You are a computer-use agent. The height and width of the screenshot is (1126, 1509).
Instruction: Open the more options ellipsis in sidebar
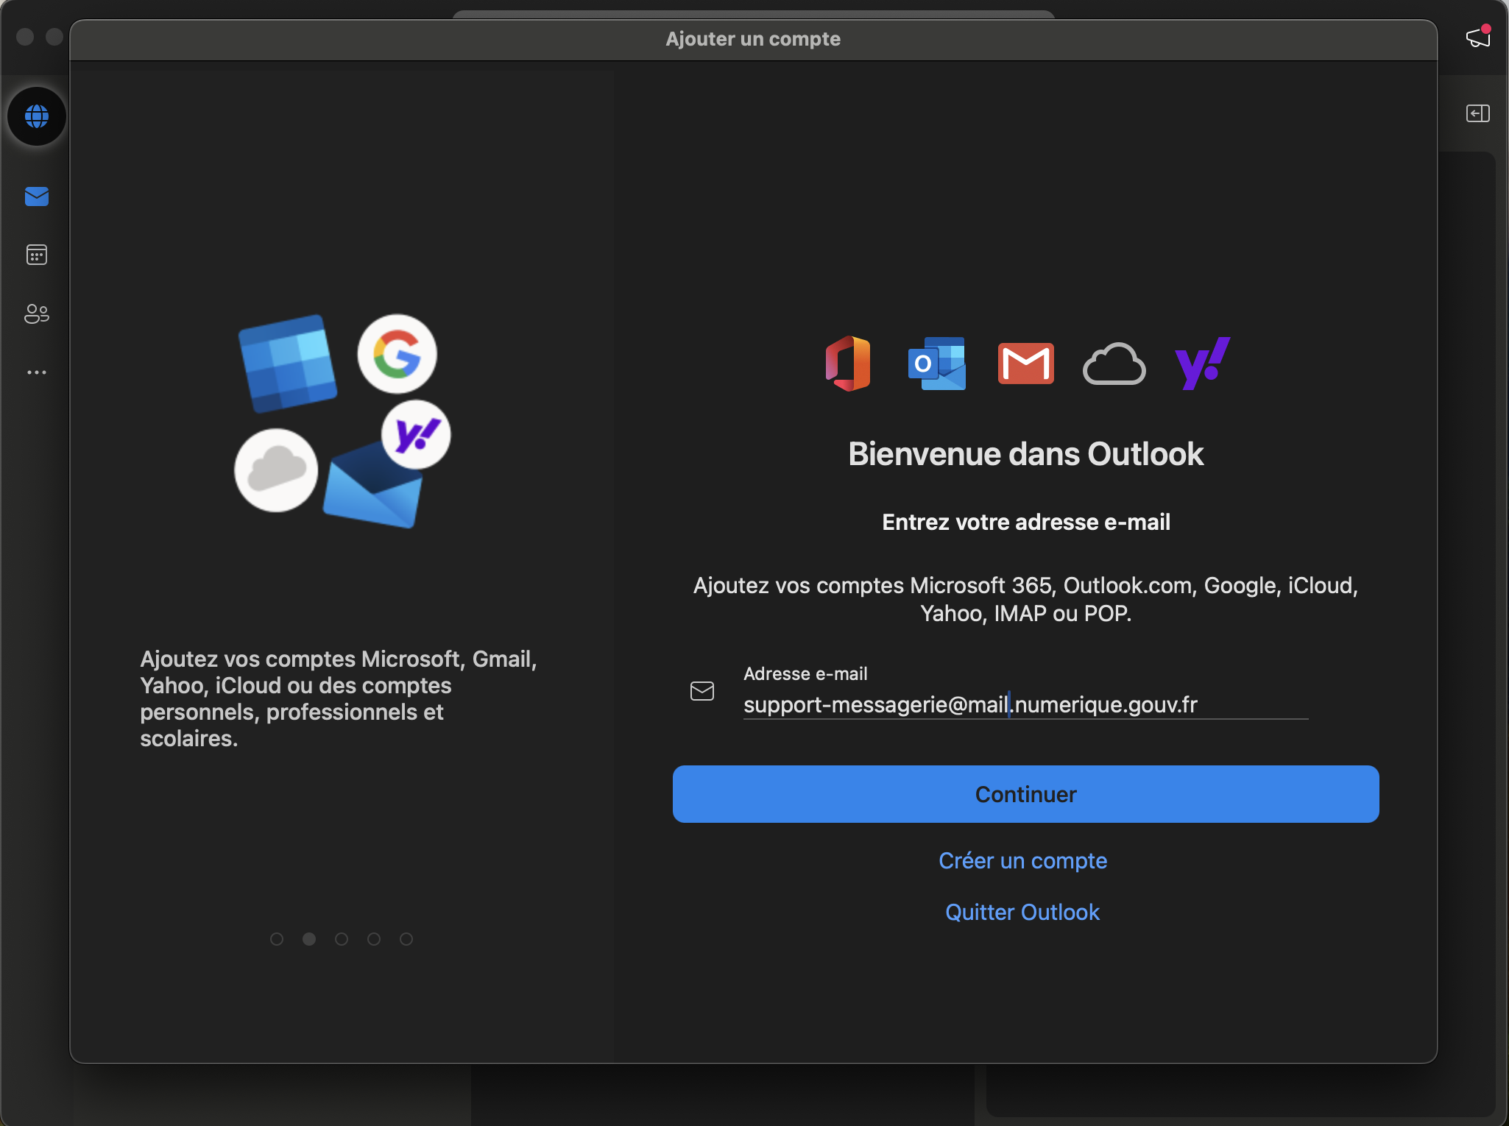37,372
